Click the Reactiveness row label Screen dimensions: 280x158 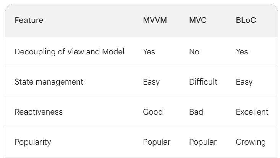click(39, 112)
